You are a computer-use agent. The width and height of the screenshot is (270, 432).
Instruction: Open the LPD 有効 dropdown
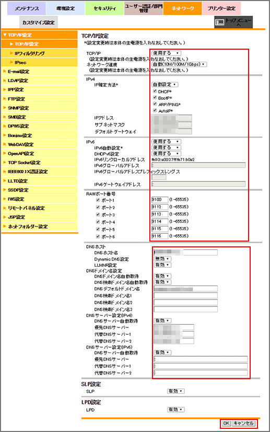175,410
